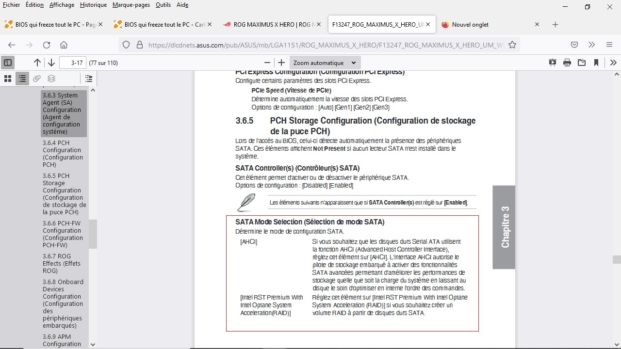
Task: Open the Firefox application menu
Action: coord(609,45)
